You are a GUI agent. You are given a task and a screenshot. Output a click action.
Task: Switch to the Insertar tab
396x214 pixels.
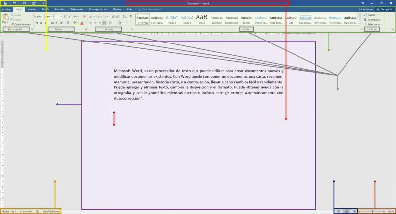(32, 9)
